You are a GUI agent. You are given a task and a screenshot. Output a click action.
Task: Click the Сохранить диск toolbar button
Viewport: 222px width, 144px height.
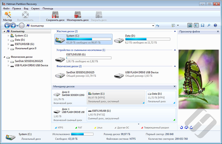(55, 16)
